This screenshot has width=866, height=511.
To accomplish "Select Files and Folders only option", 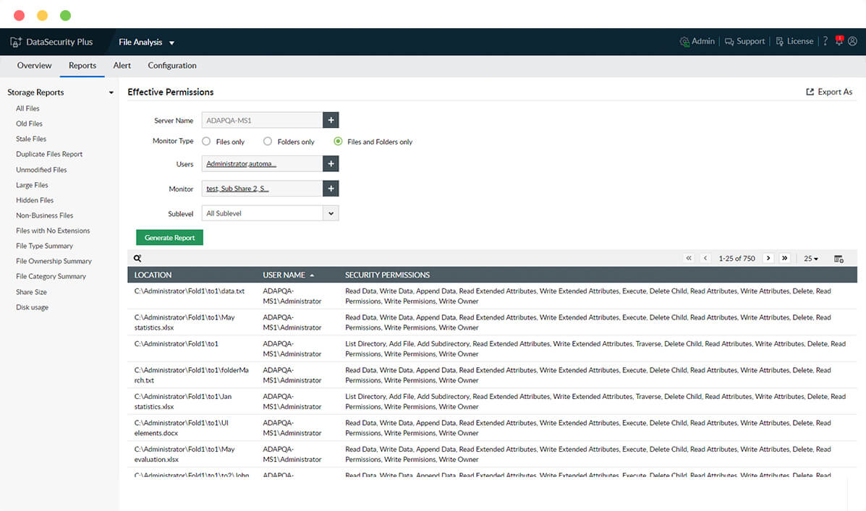I will point(338,142).
